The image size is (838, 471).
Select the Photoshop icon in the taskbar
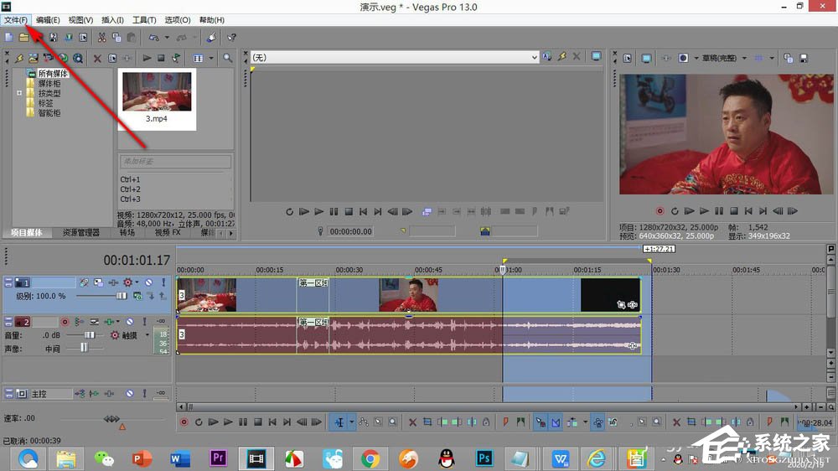484,458
